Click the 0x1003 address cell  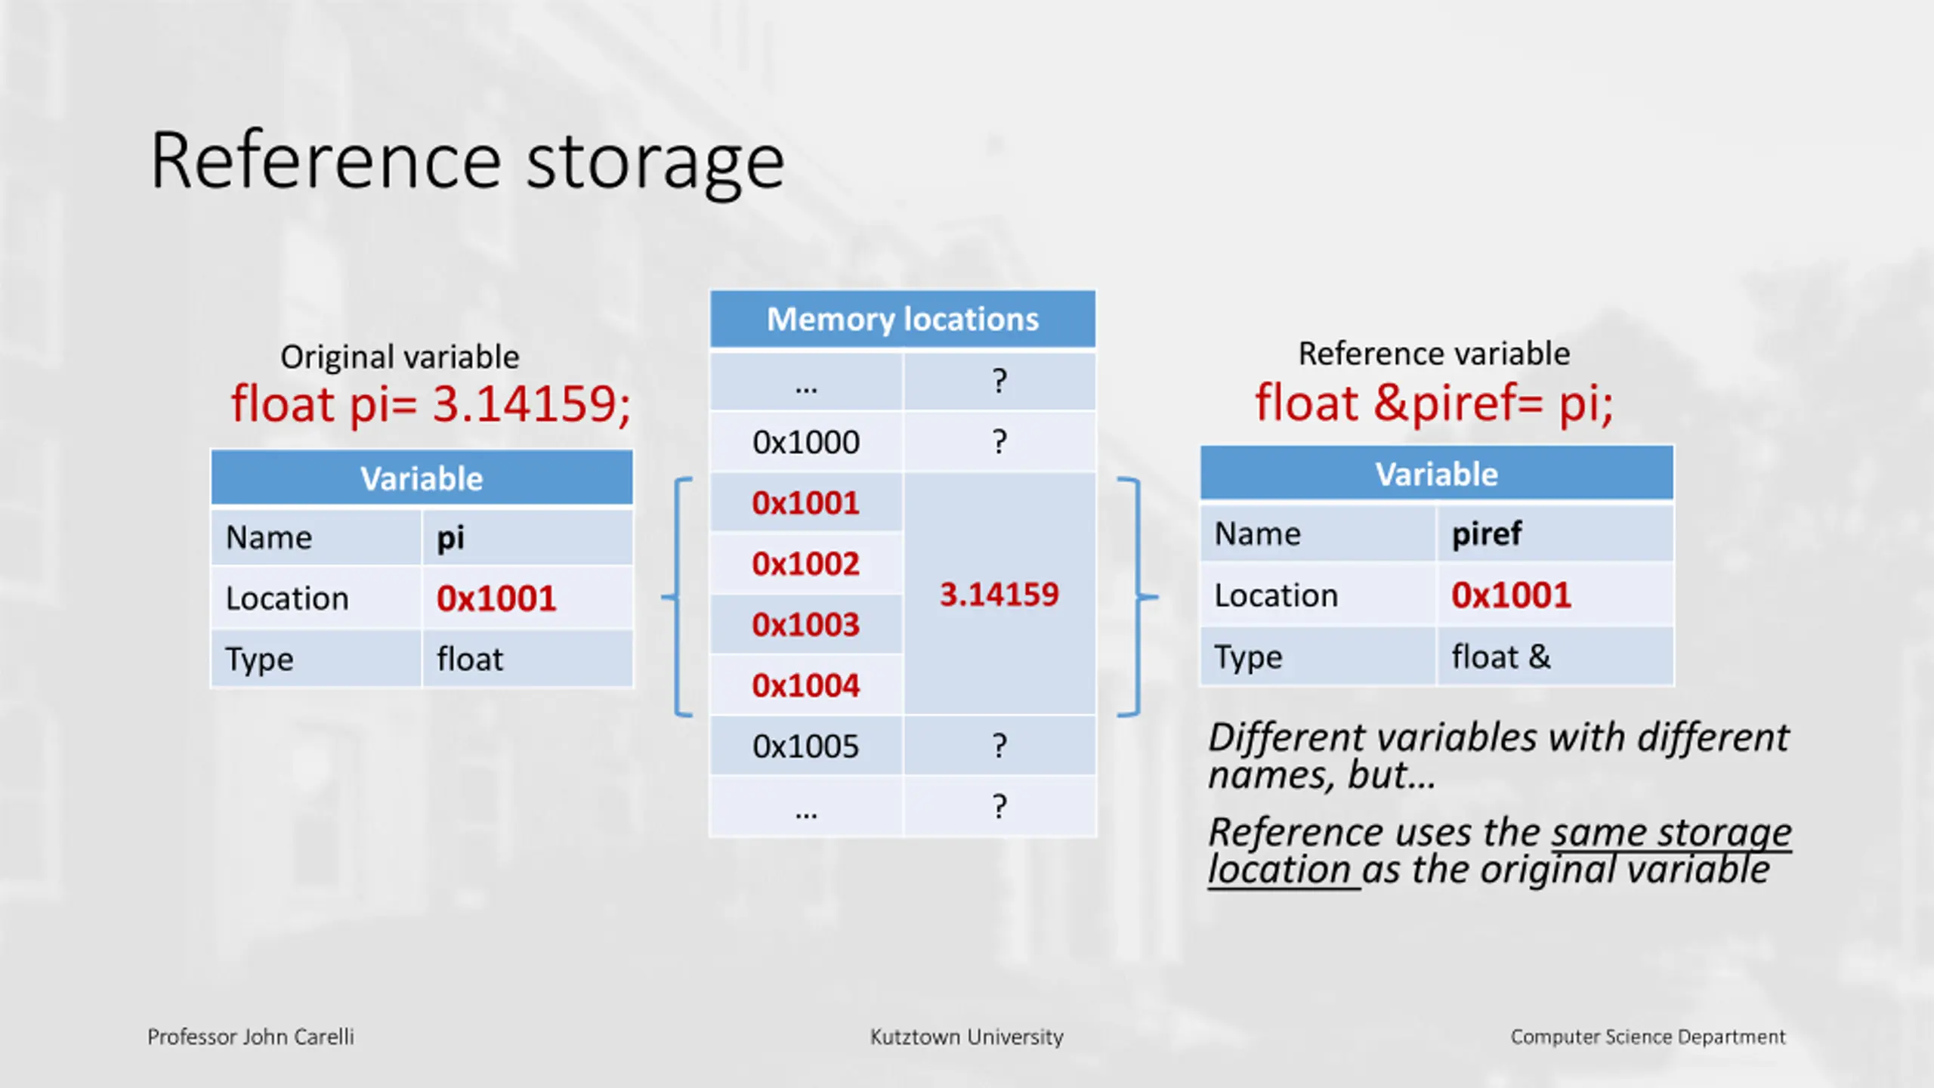[806, 624]
